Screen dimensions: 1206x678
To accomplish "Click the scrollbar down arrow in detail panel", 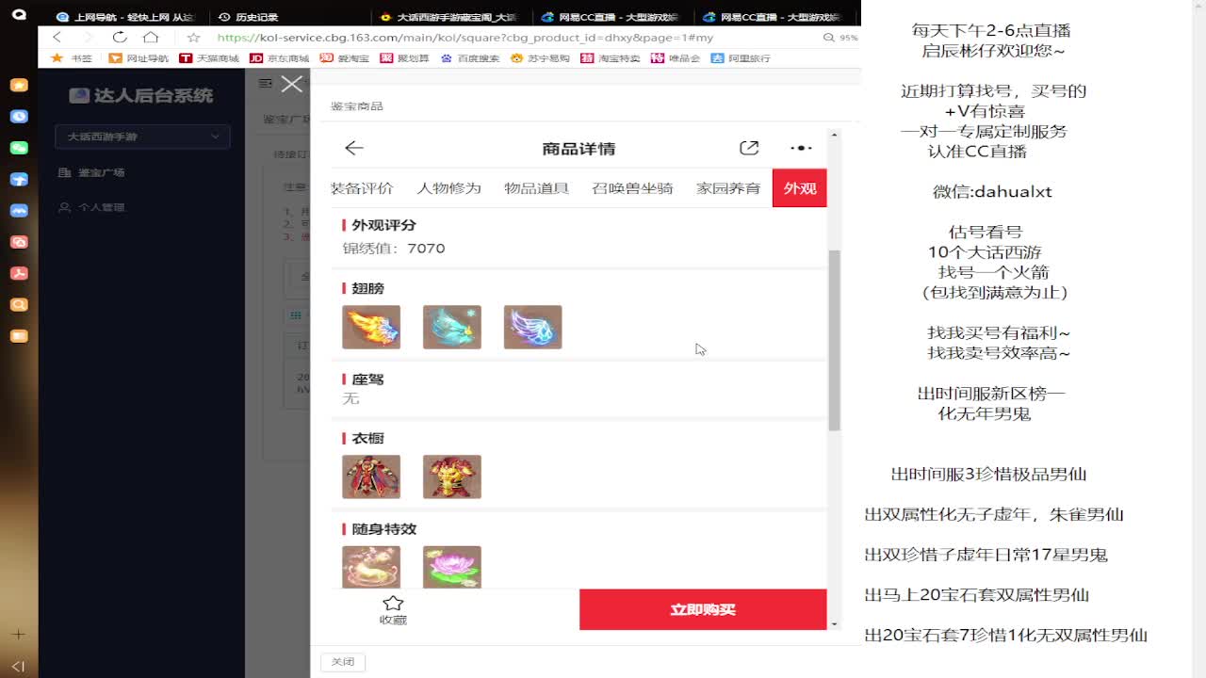I will coord(834,623).
